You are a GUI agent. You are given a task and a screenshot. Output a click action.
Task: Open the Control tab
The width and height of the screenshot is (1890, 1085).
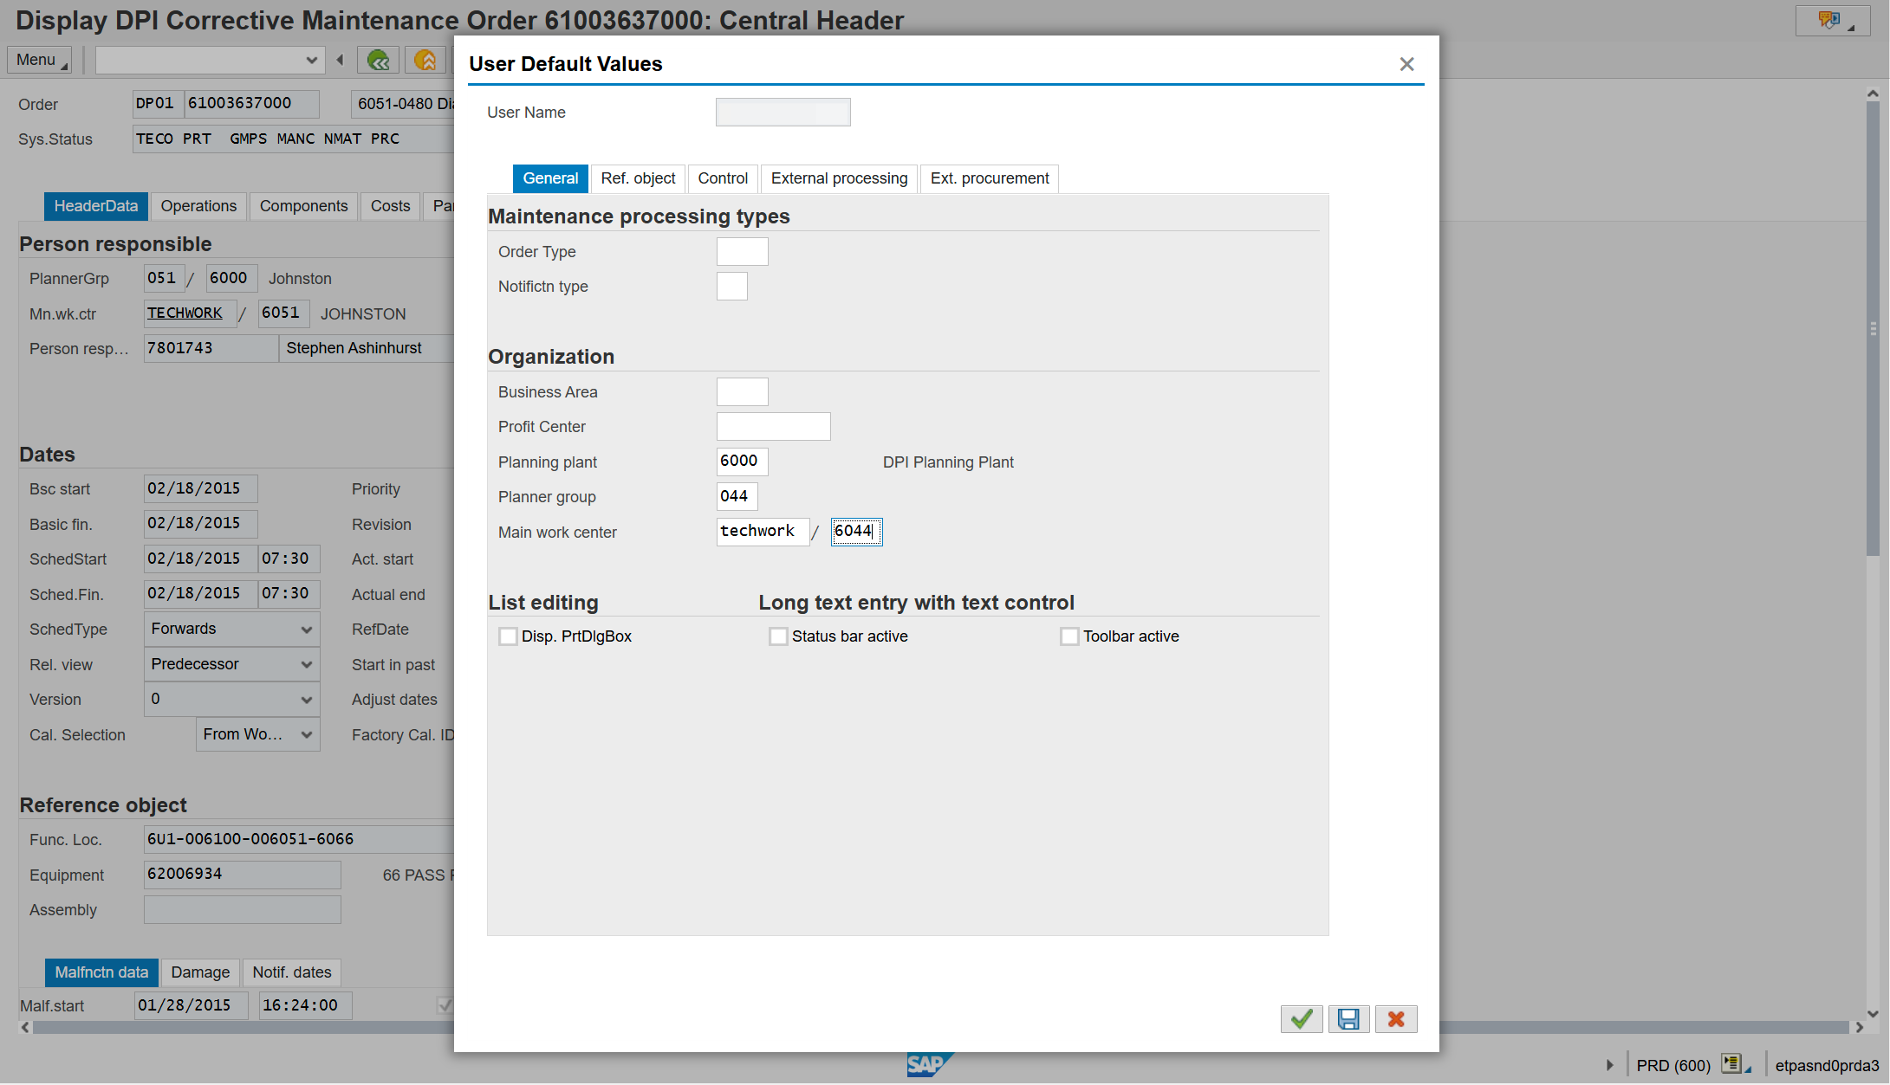(x=723, y=178)
